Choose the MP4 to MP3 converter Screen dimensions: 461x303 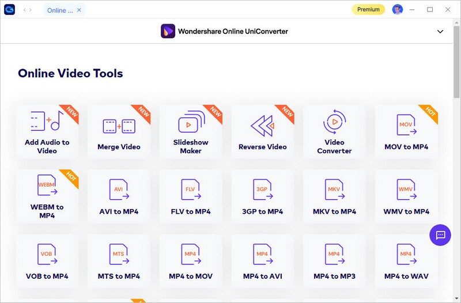[x=334, y=261]
